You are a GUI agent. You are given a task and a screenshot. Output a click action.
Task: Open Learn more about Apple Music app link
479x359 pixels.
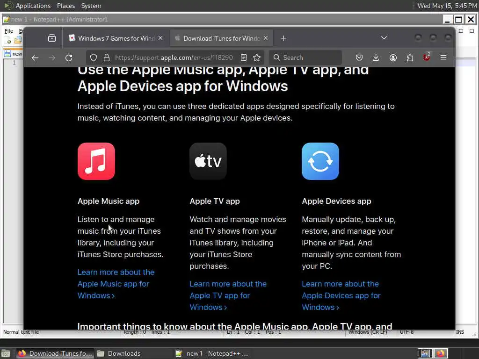click(116, 284)
